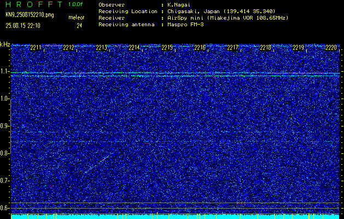Click the 2211 time marker
The width and height of the screenshot is (344, 219).
pos(36,48)
